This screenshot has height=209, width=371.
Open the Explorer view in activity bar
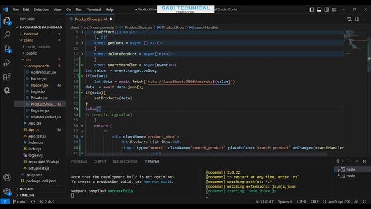(x=7, y=21)
